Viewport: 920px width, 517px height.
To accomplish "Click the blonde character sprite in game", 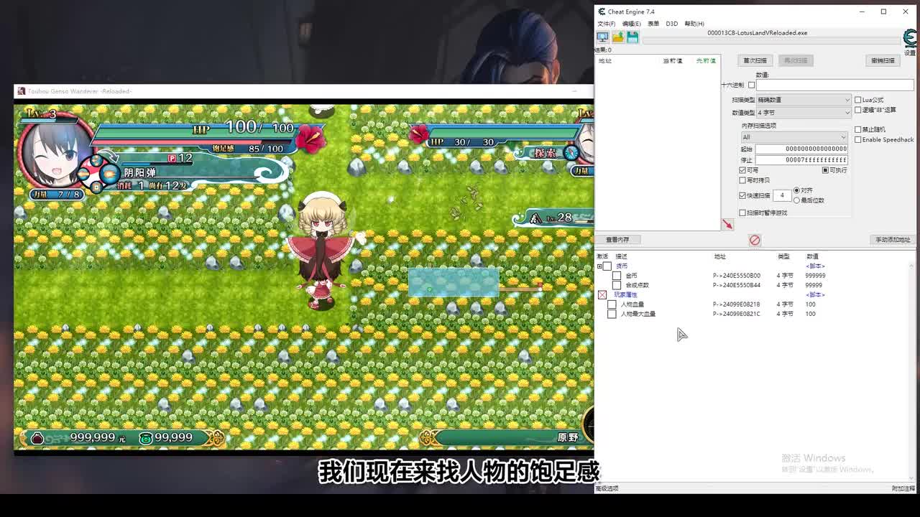I will point(321,251).
